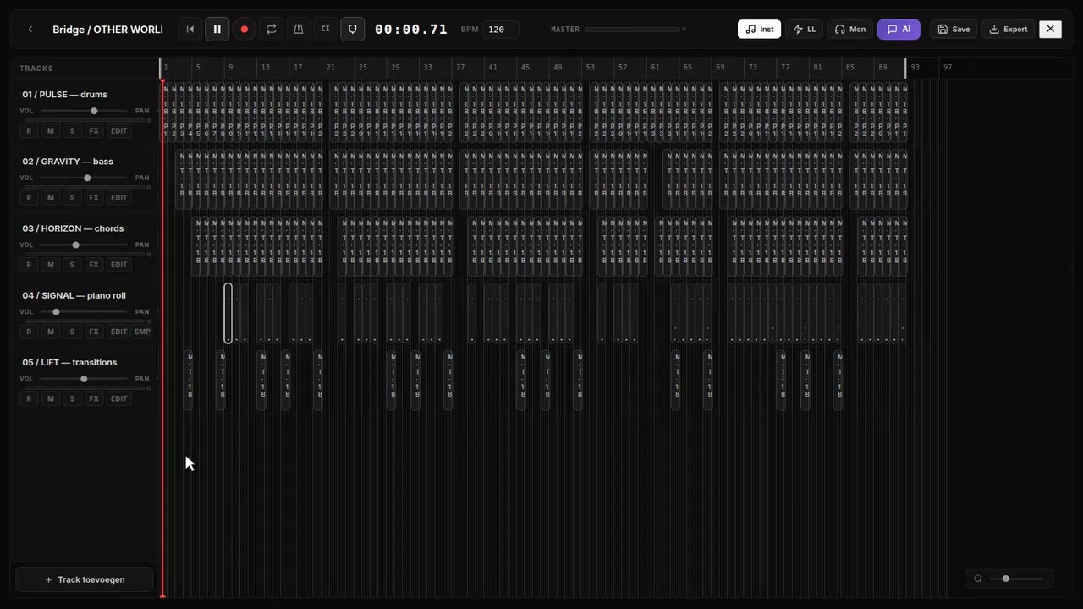
Task: Toggle the CI count-in button
Action: click(325, 30)
